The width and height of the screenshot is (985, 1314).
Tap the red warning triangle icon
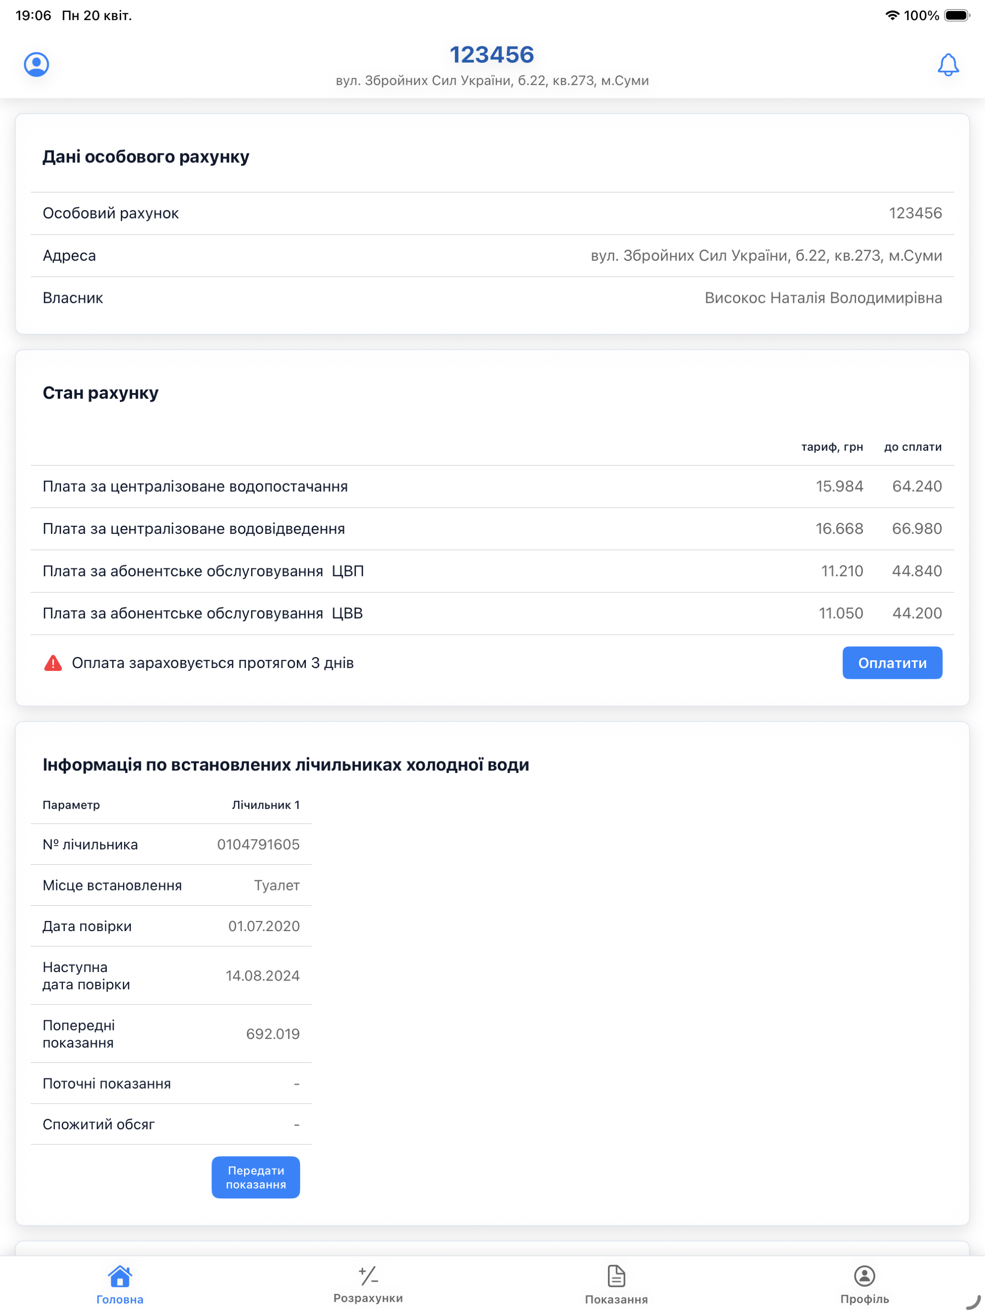[x=53, y=663]
